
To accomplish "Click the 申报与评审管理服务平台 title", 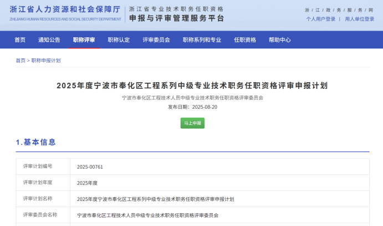I will coord(176,18).
